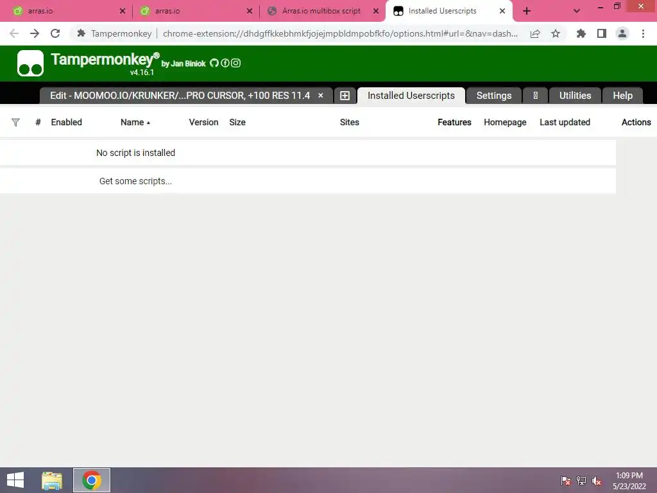Click the address bar URL field
The width and height of the screenshot is (657, 493).
(x=340, y=33)
